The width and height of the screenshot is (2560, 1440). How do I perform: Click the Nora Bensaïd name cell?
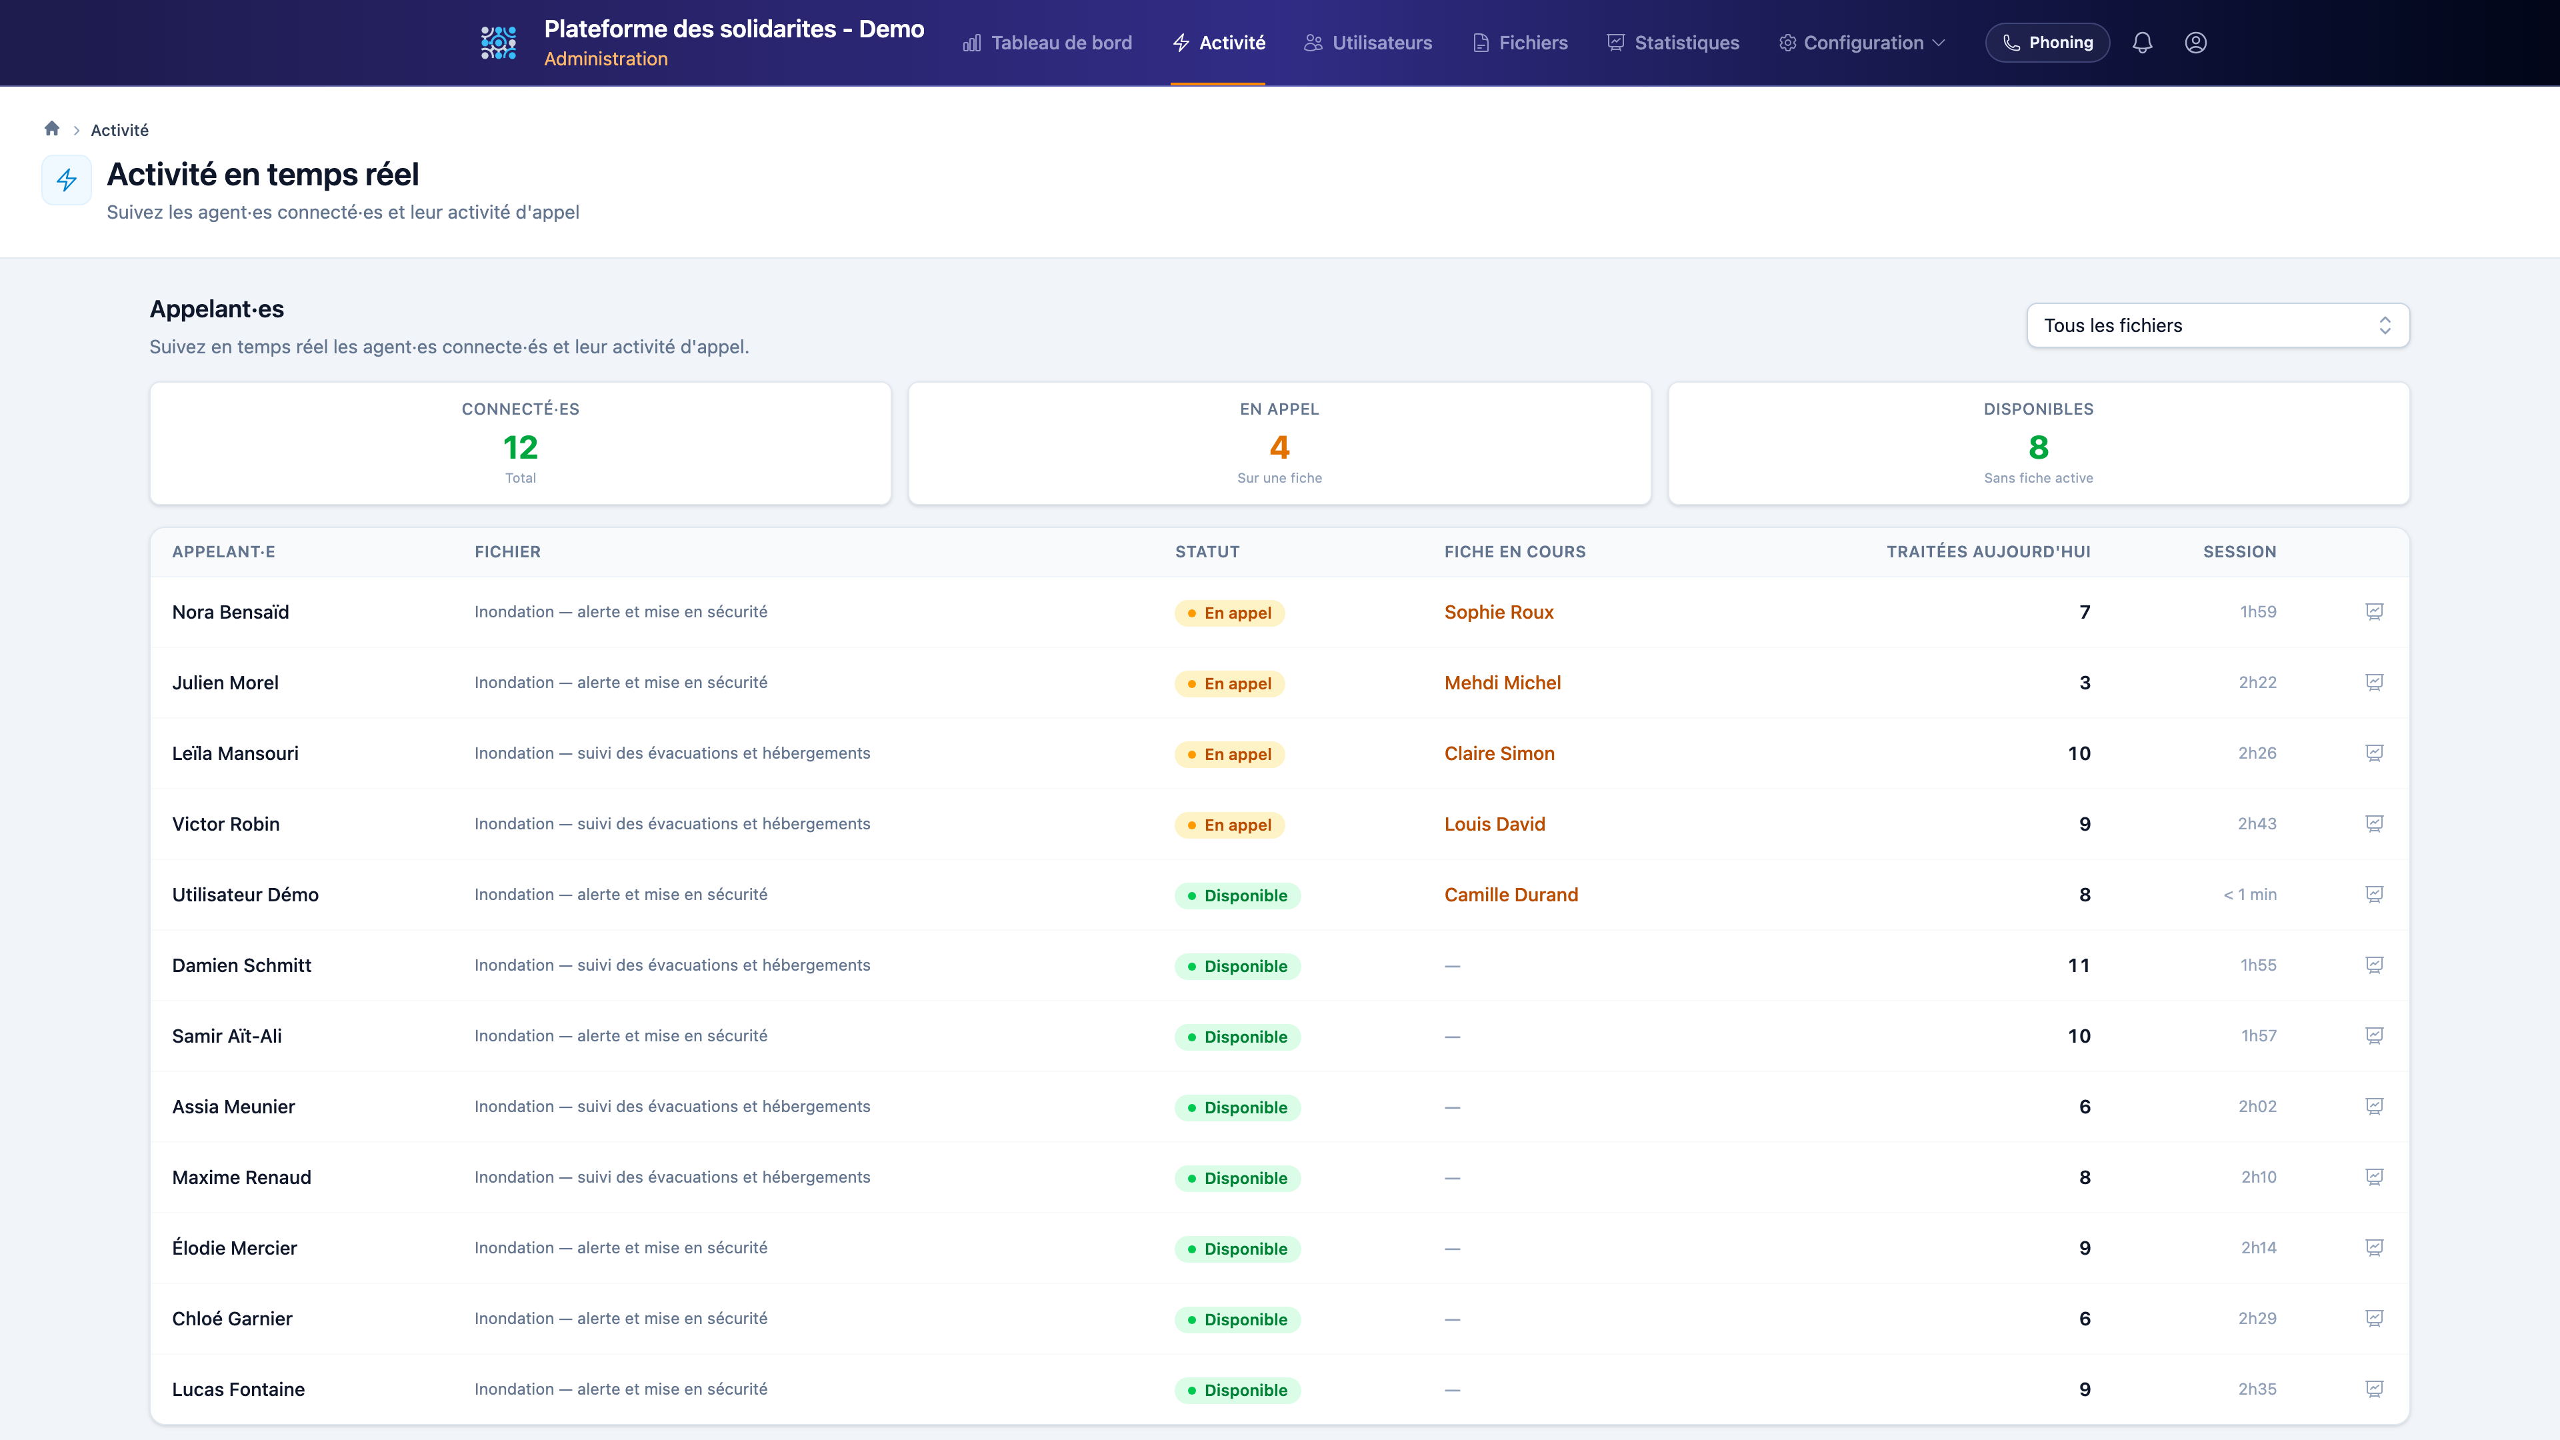231,612
